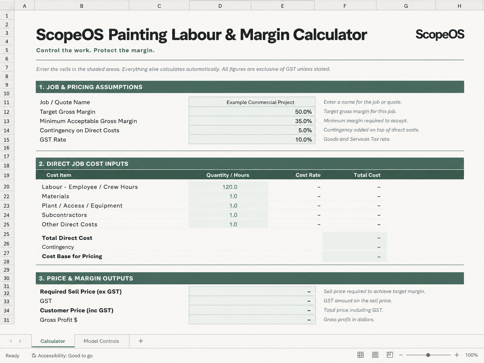The height and width of the screenshot is (363, 484).
Task: Select Subcontractors quantity 1.0 cell
Action: coord(228,215)
